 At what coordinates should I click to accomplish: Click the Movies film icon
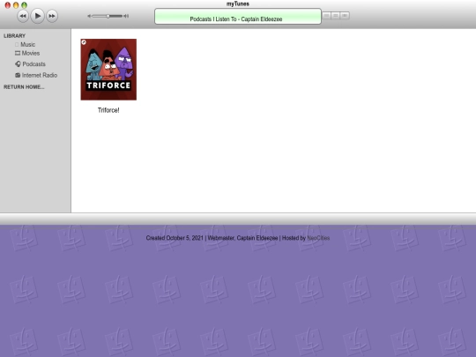click(x=18, y=53)
